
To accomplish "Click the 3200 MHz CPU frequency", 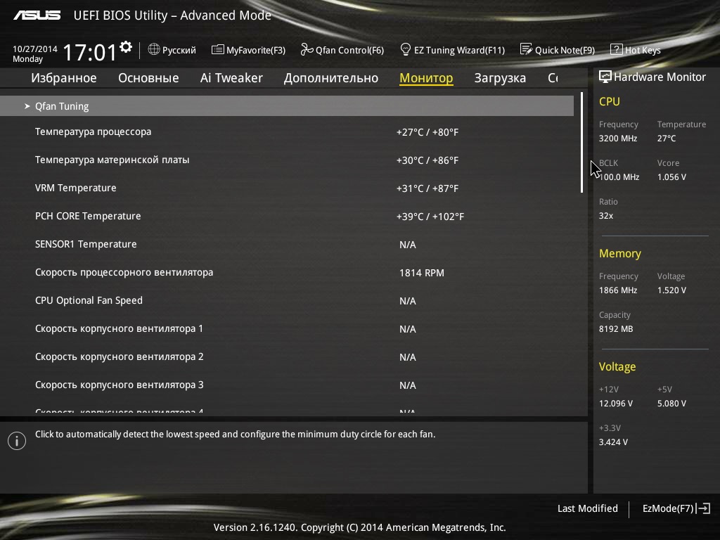I will 618,139.
